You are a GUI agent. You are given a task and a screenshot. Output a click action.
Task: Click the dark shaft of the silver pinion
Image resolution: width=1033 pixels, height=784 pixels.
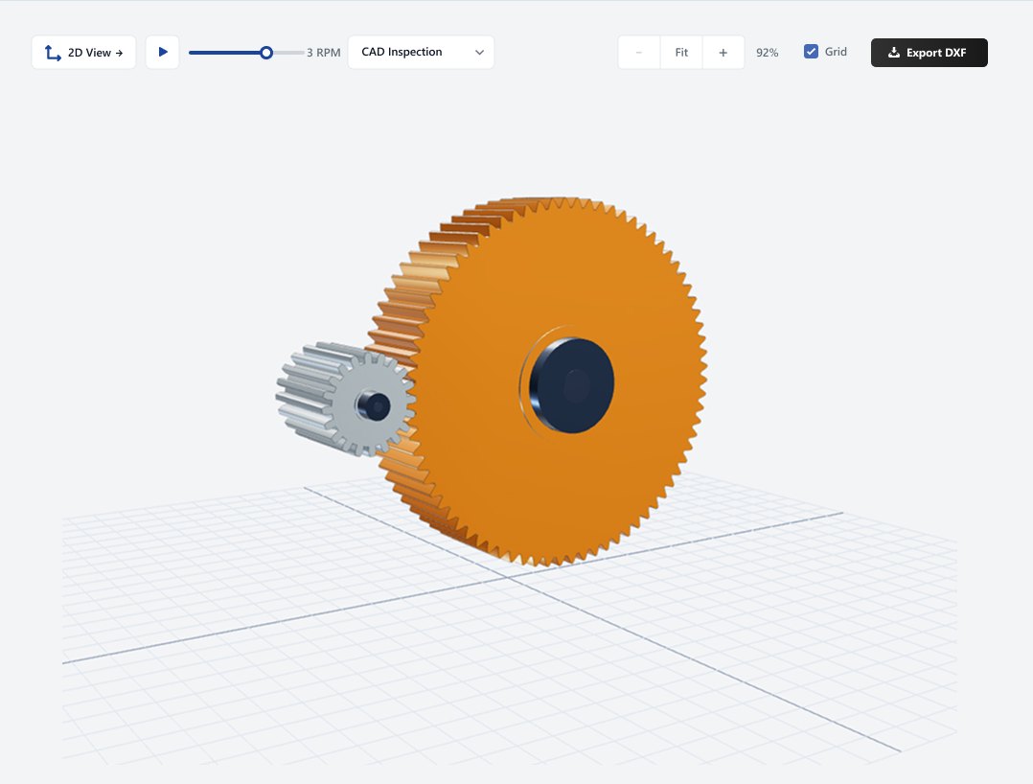(374, 406)
